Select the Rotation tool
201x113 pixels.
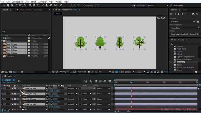tap(17, 5)
